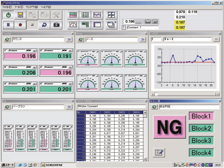224x168 pixels.
Task: Click the blue reset loop arrow icon
Action: coord(44,25)
